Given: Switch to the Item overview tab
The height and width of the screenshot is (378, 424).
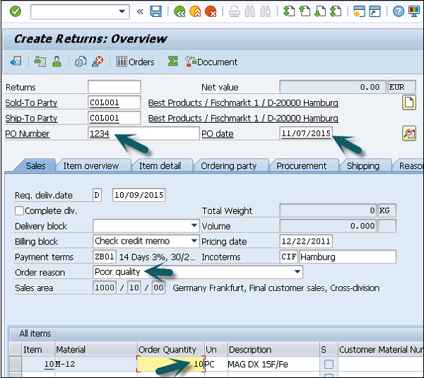Looking at the screenshot, I should pos(92,165).
